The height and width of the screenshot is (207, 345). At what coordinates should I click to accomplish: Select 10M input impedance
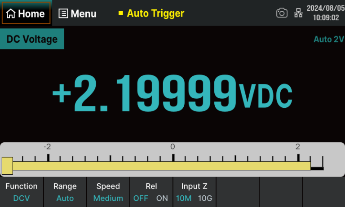point(183,198)
